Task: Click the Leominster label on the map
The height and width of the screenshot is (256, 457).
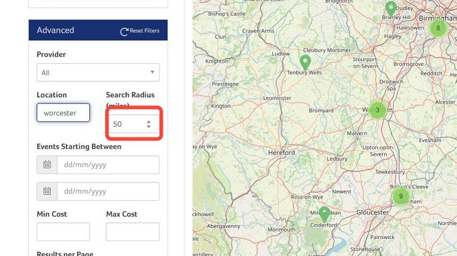Action: pos(277,98)
